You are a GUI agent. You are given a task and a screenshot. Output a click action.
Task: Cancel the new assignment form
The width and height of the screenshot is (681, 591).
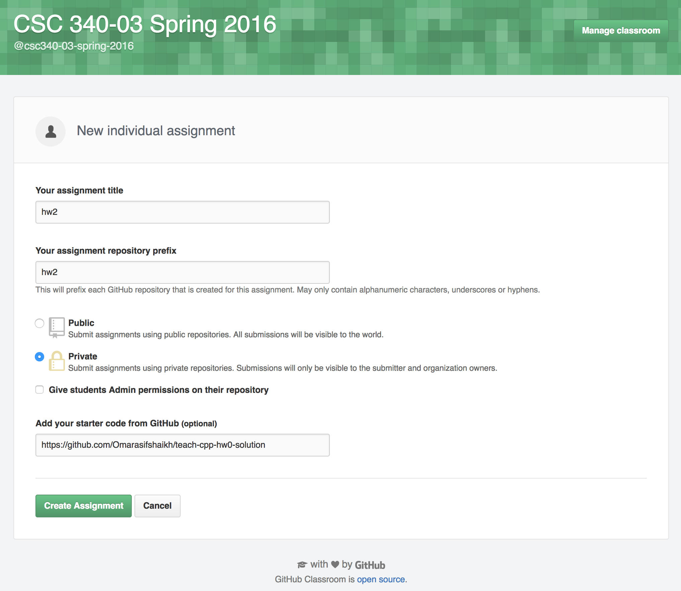(157, 506)
